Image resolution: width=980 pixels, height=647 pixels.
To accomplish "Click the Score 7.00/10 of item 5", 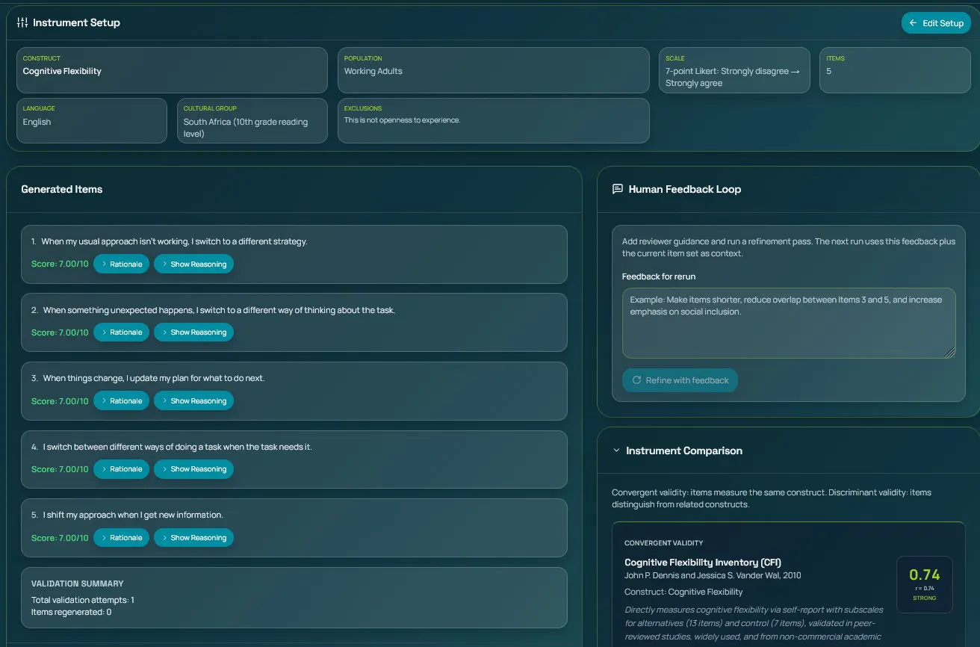I will point(60,538).
